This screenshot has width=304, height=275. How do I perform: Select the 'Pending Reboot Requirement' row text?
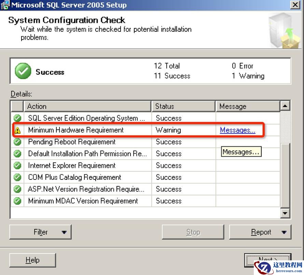coord(72,142)
